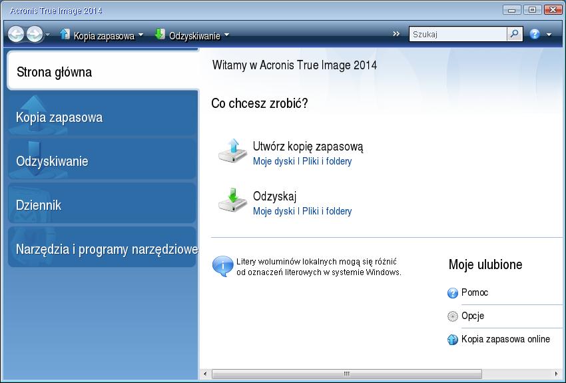Image resolution: width=566 pixels, height=383 pixels.
Task: Click horizontal scrollbar right arrow
Action: tap(556, 374)
